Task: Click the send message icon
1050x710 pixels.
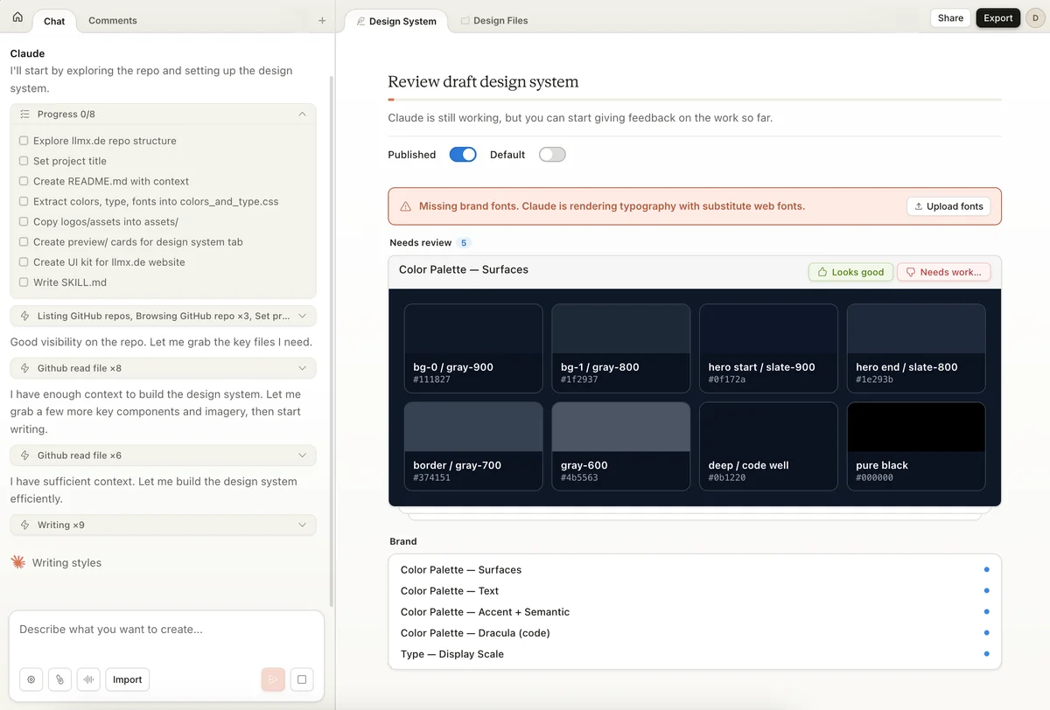Action: (272, 679)
